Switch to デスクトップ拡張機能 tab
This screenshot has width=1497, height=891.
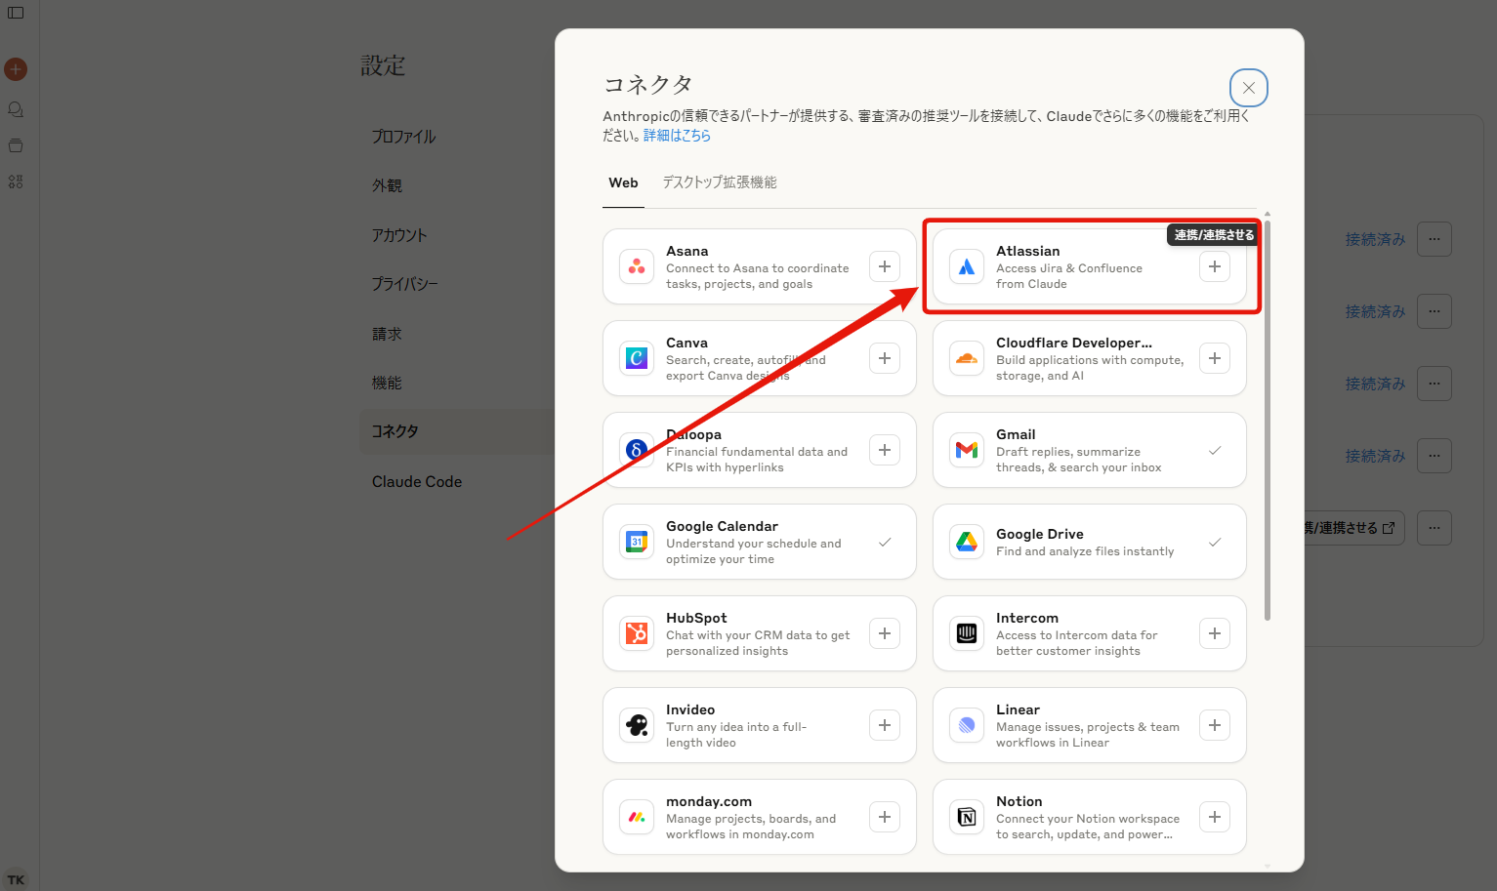point(720,182)
